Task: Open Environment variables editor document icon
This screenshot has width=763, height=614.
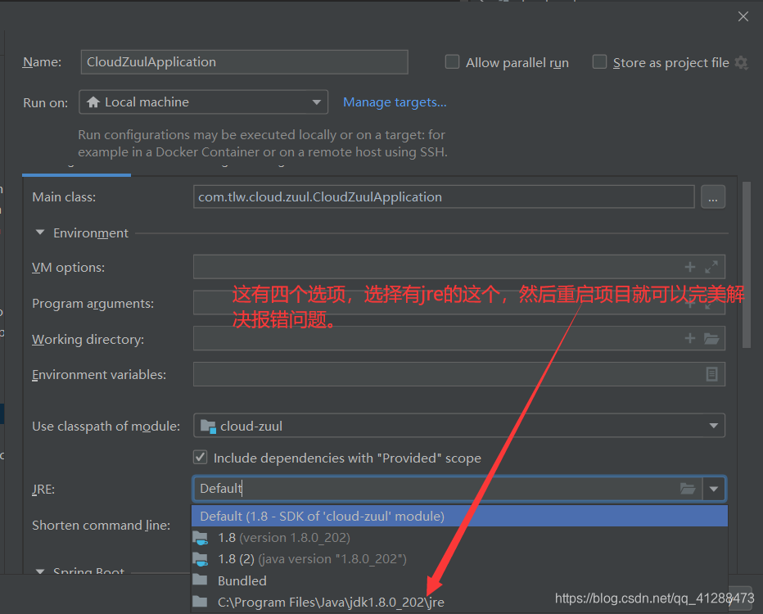Action: click(711, 374)
